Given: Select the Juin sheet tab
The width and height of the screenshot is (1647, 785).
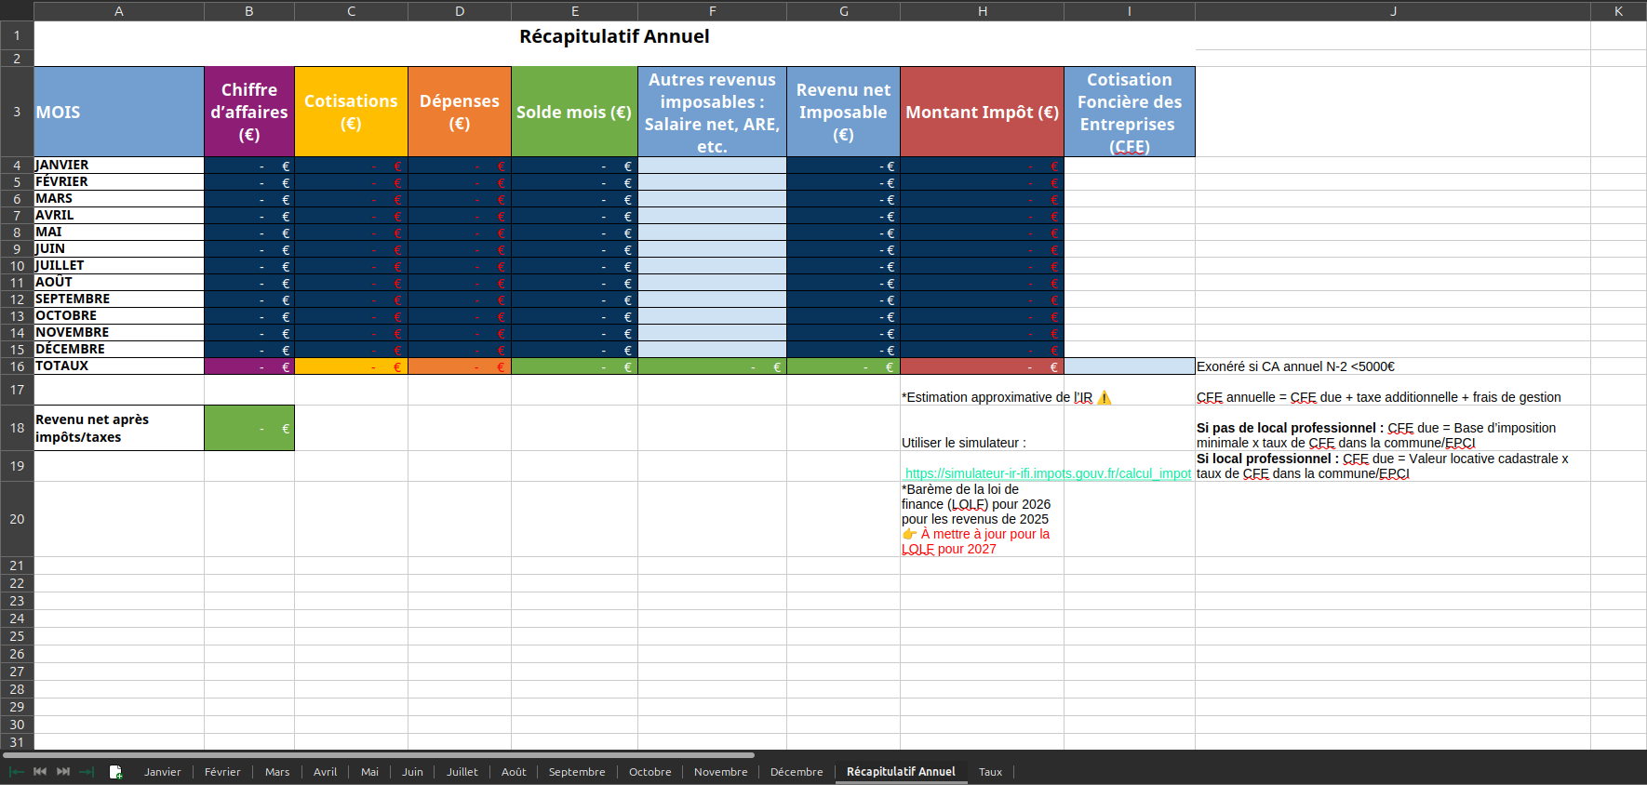Looking at the screenshot, I should [412, 772].
